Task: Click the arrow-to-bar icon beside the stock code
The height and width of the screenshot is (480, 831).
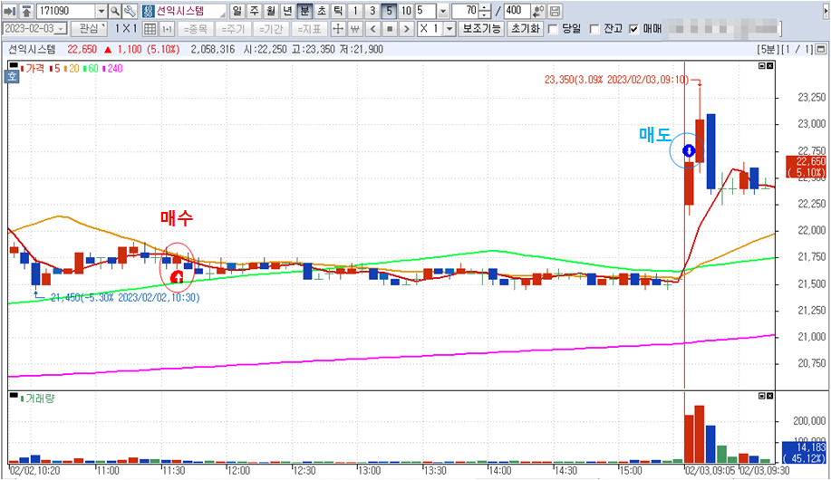Action: [10, 11]
